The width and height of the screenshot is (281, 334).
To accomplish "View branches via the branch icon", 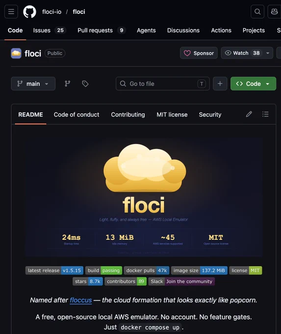I will (x=68, y=83).
